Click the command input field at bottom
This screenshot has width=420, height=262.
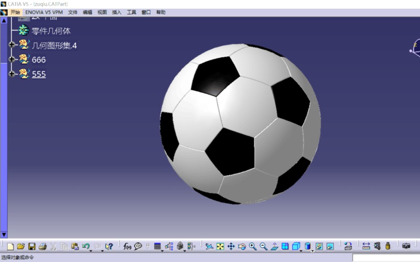(x=386, y=258)
